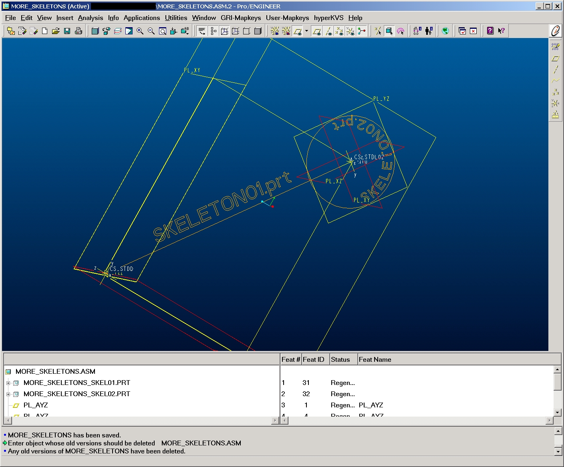This screenshot has width=564, height=467.
Task: Open the Utilities menu
Action: click(x=176, y=18)
